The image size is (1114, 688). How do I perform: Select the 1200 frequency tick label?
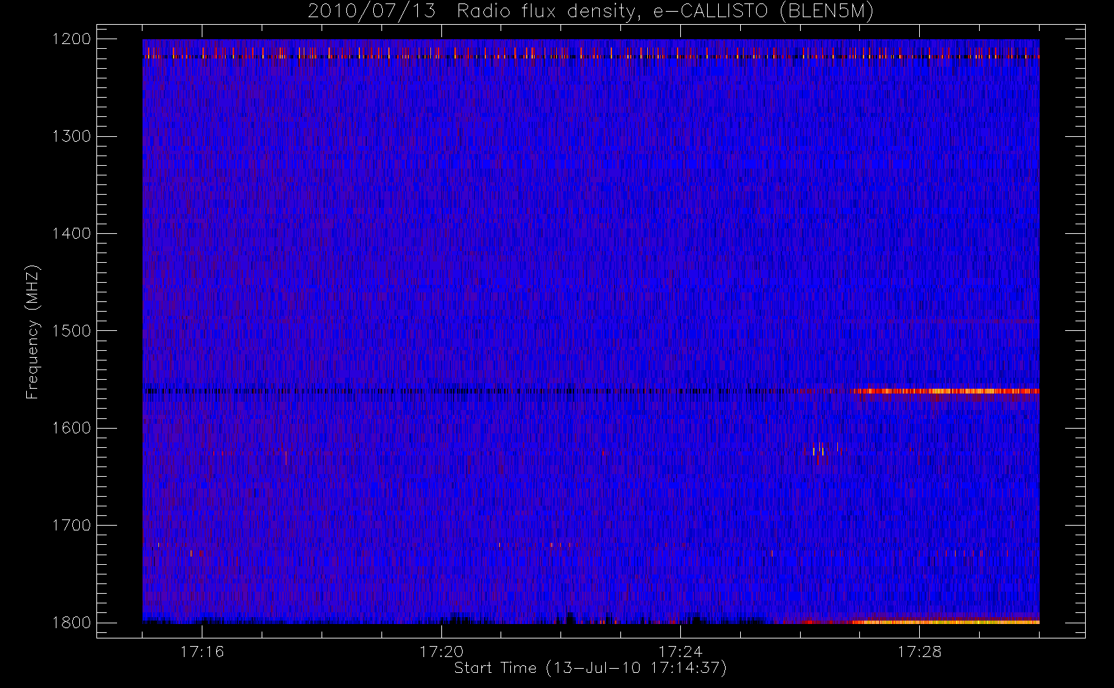(x=72, y=39)
